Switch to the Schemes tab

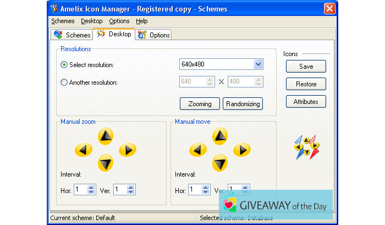coord(72,35)
